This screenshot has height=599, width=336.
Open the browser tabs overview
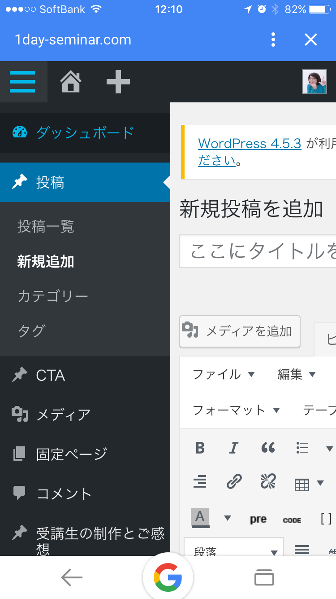(x=264, y=577)
